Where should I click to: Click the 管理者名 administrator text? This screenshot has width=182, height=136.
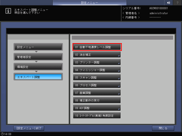[159, 13]
